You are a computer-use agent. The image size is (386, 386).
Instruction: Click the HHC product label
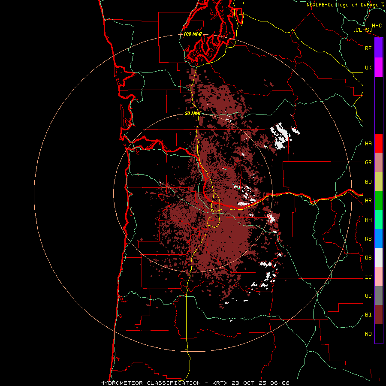coord(377,26)
